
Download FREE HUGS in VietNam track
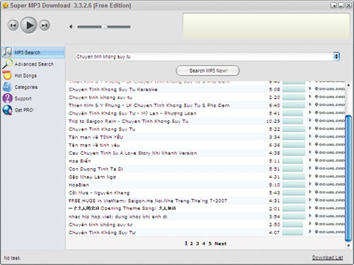(x=330, y=200)
